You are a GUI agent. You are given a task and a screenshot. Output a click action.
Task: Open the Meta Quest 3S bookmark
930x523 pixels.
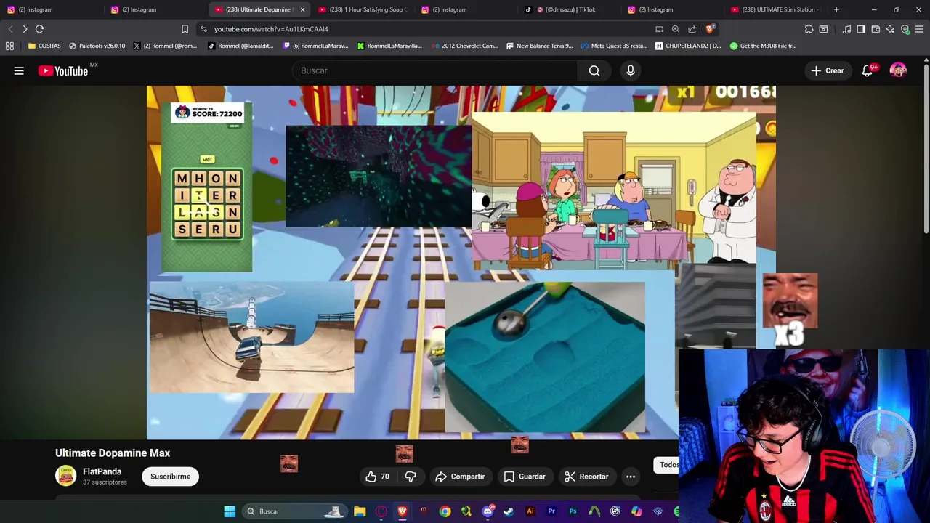[614, 46]
